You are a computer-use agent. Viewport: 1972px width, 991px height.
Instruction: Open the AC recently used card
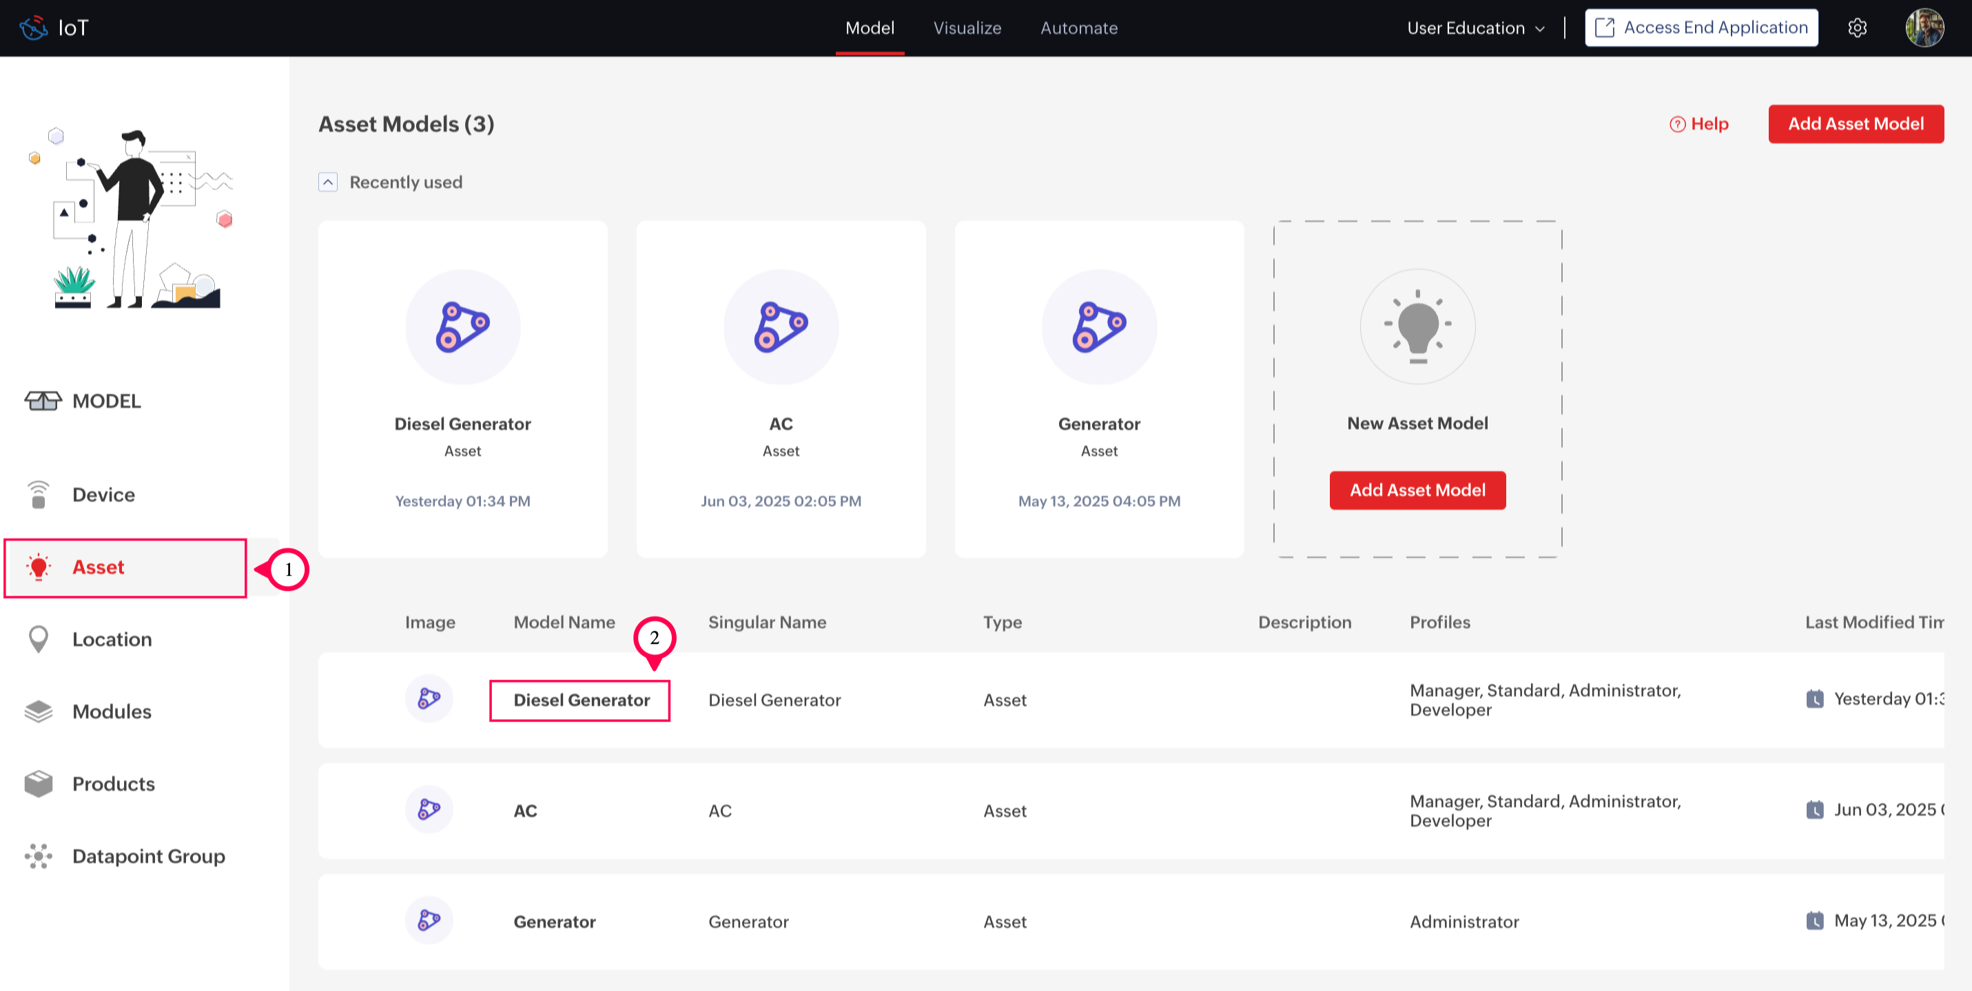pos(781,388)
